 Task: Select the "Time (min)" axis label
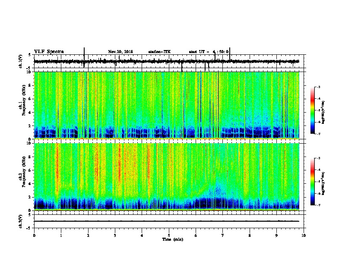(173, 239)
